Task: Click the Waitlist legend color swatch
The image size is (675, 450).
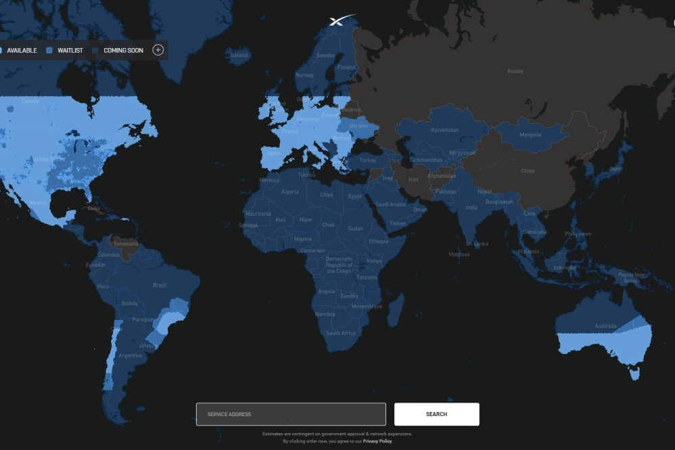Action: (x=49, y=51)
